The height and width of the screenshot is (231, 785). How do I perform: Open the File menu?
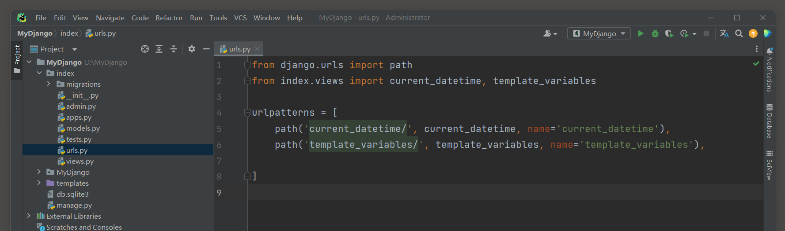[41, 18]
